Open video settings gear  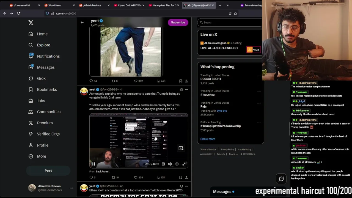coord(177,164)
